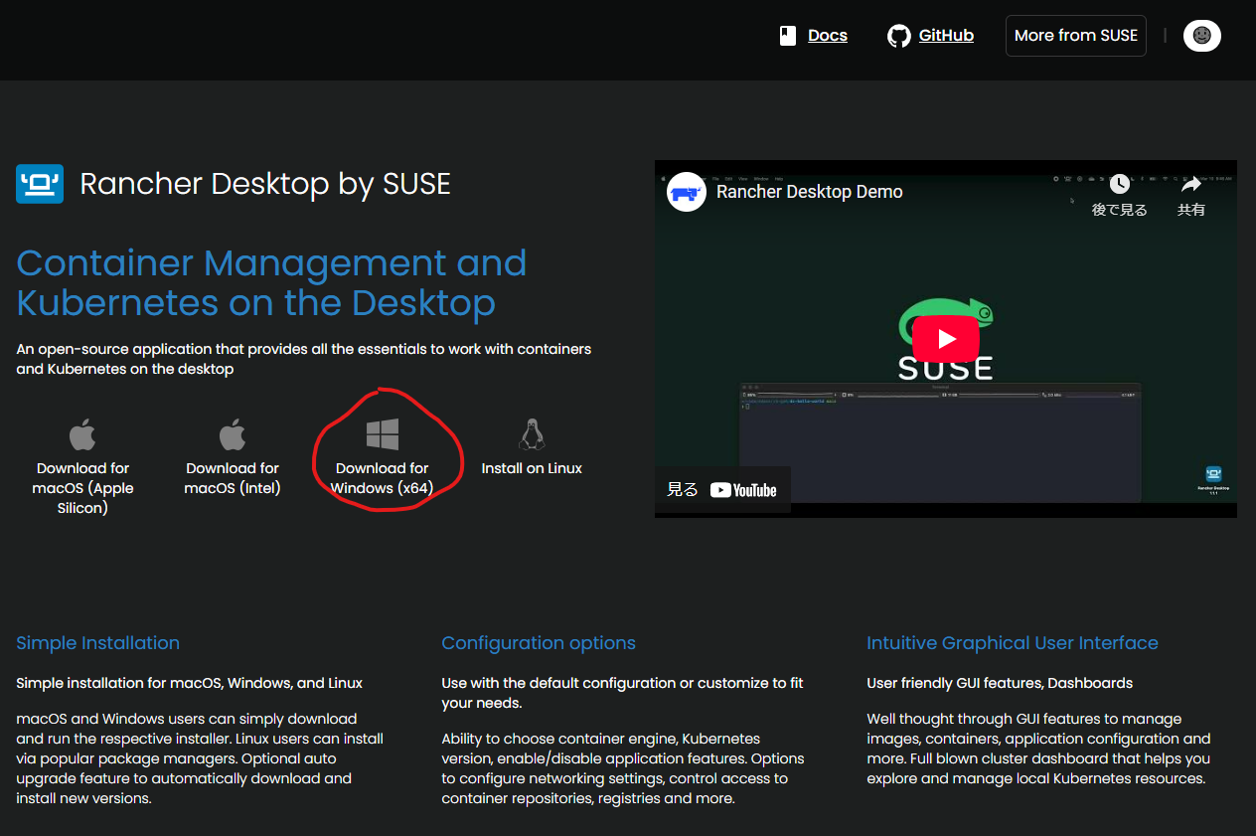Click the Linux penguin icon
1256x836 pixels.
click(532, 434)
